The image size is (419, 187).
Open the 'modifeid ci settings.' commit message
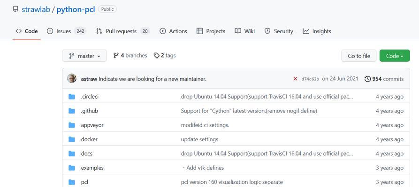(205, 125)
